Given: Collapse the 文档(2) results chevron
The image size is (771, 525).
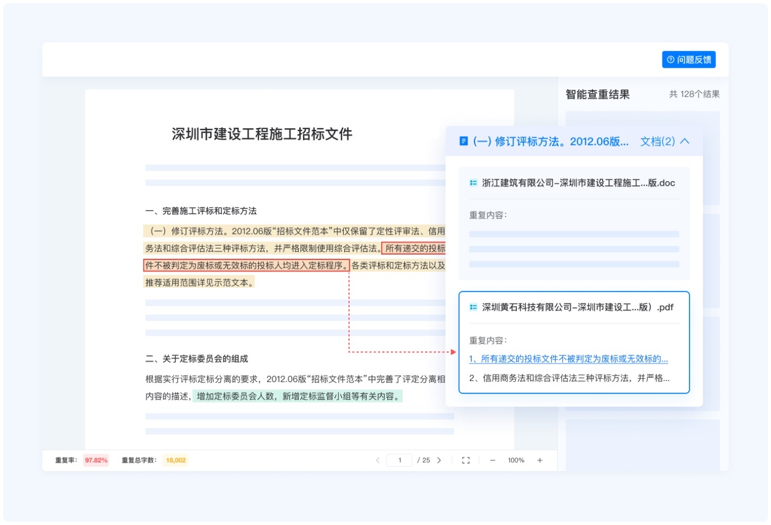Looking at the screenshot, I should tap(685, 141).
